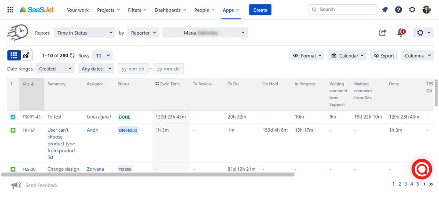Open the Format dropdown
The image size is (439, 198).
click(x=307, y=55)
